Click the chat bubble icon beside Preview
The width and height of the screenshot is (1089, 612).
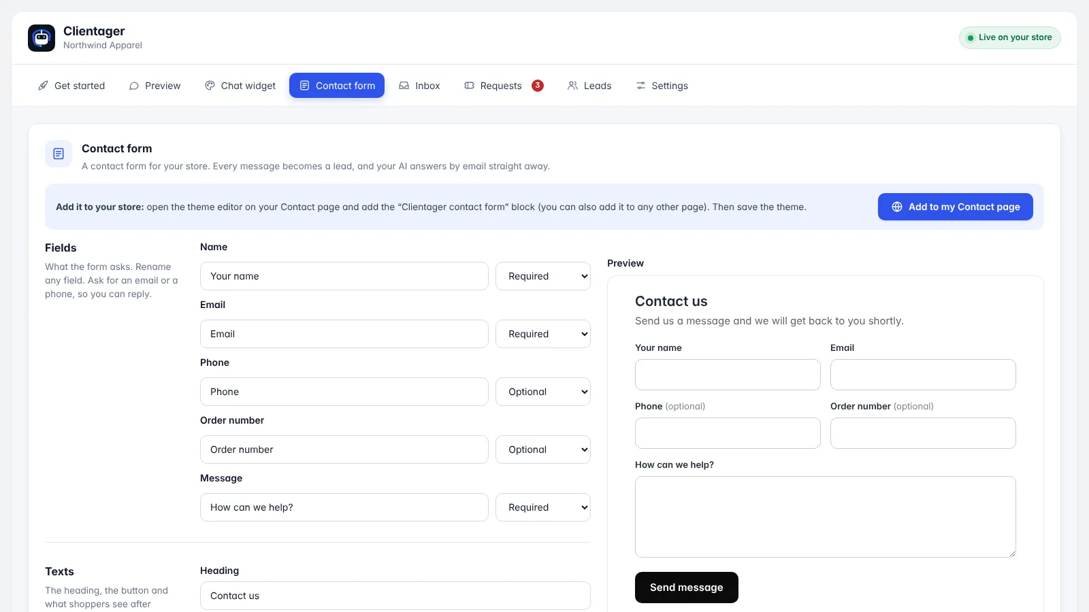(134, 86)
